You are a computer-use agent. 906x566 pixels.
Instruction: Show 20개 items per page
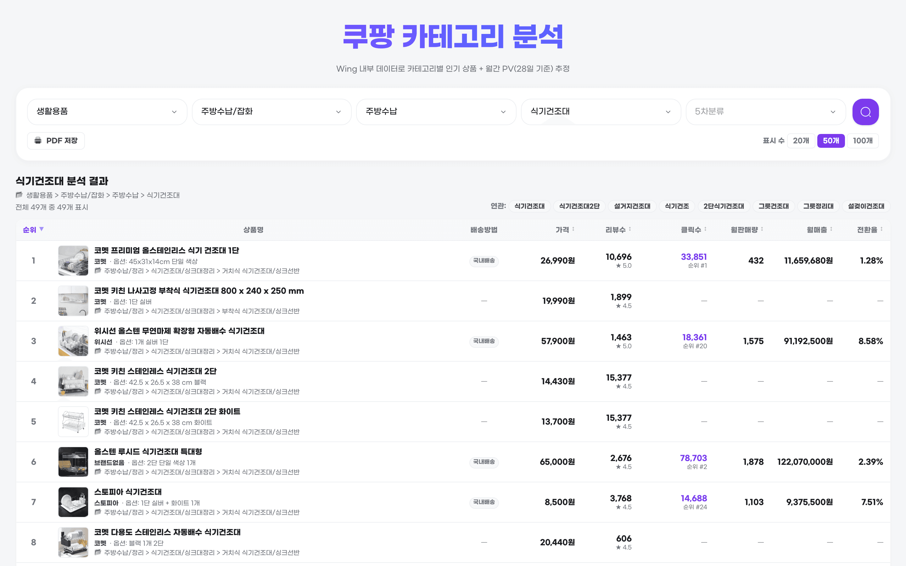(x=801, y=141)
